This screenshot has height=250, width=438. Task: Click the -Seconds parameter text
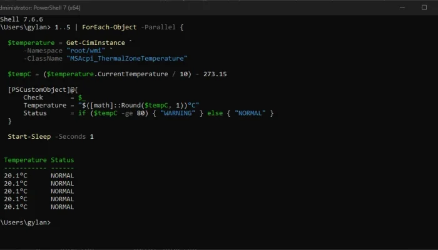point(70,136)
